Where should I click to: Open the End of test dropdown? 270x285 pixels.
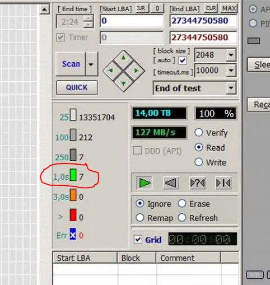[x=231, y=88]
